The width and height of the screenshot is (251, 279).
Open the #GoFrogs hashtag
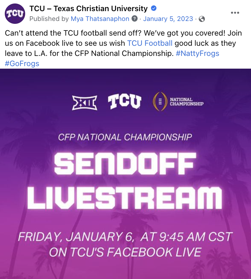22,64
